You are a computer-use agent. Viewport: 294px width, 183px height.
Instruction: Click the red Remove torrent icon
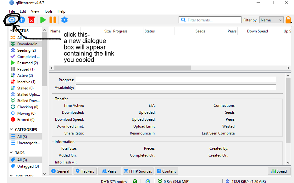coord(31,20)
